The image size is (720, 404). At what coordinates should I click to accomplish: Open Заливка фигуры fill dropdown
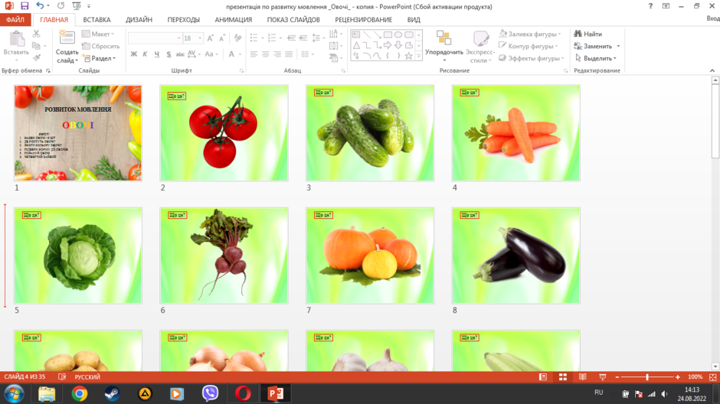(530, 34)
